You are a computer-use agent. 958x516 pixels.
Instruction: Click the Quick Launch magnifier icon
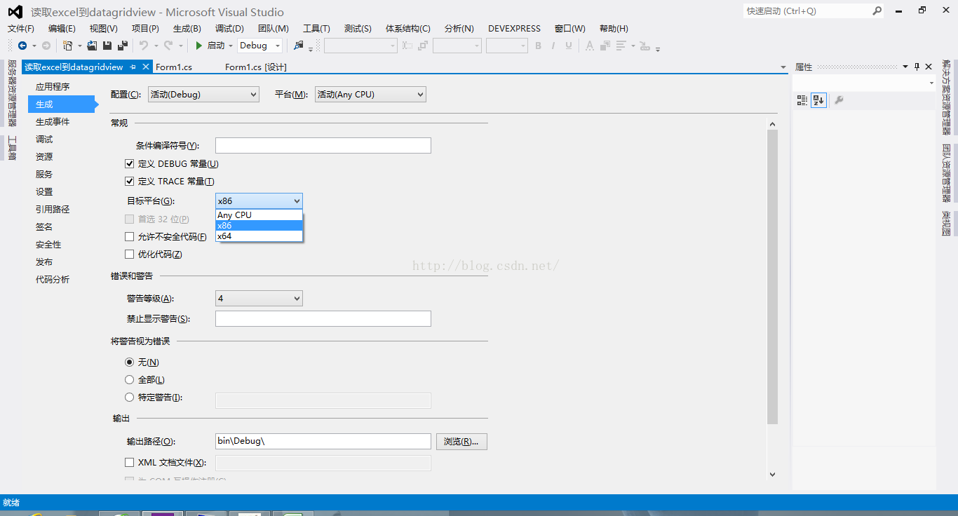(877, 11)
